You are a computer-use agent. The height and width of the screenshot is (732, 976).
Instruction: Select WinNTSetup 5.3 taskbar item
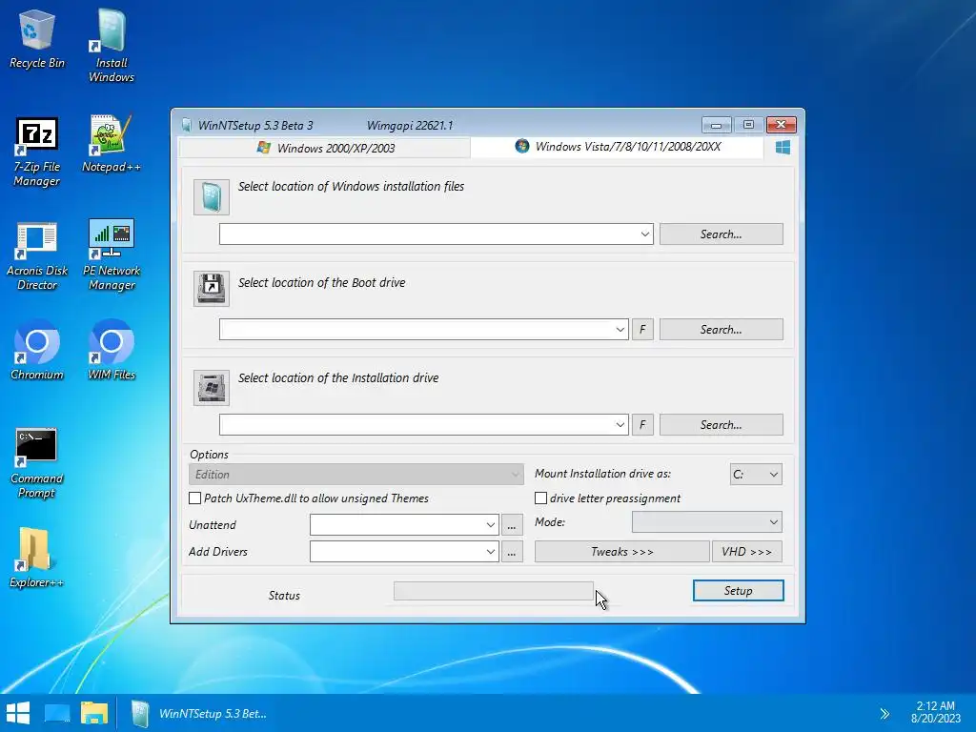tap(199, 713)
